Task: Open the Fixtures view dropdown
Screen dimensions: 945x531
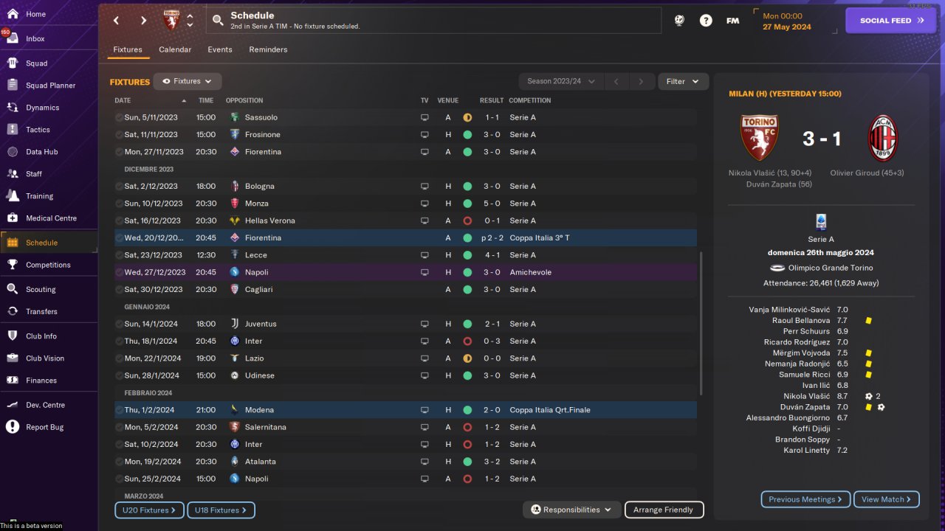Action: click(x=188, y=81)
